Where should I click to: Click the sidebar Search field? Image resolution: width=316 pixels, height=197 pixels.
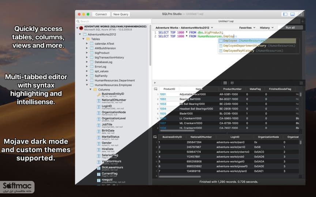coord(113,21)
